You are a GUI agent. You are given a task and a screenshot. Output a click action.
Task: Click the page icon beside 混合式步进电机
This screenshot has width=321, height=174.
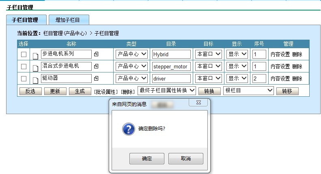click(x=35, y=67)
